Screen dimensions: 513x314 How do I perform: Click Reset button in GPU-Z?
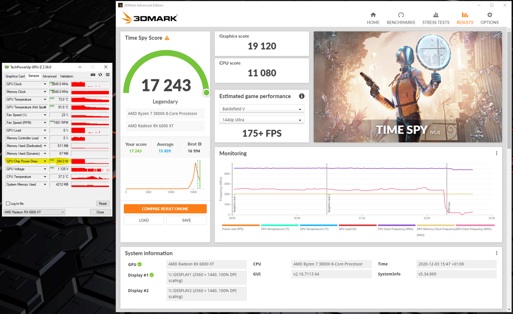click(x=103, y=204)
